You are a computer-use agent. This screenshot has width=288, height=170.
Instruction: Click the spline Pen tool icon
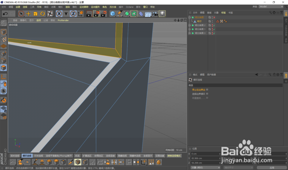(120, 14)
